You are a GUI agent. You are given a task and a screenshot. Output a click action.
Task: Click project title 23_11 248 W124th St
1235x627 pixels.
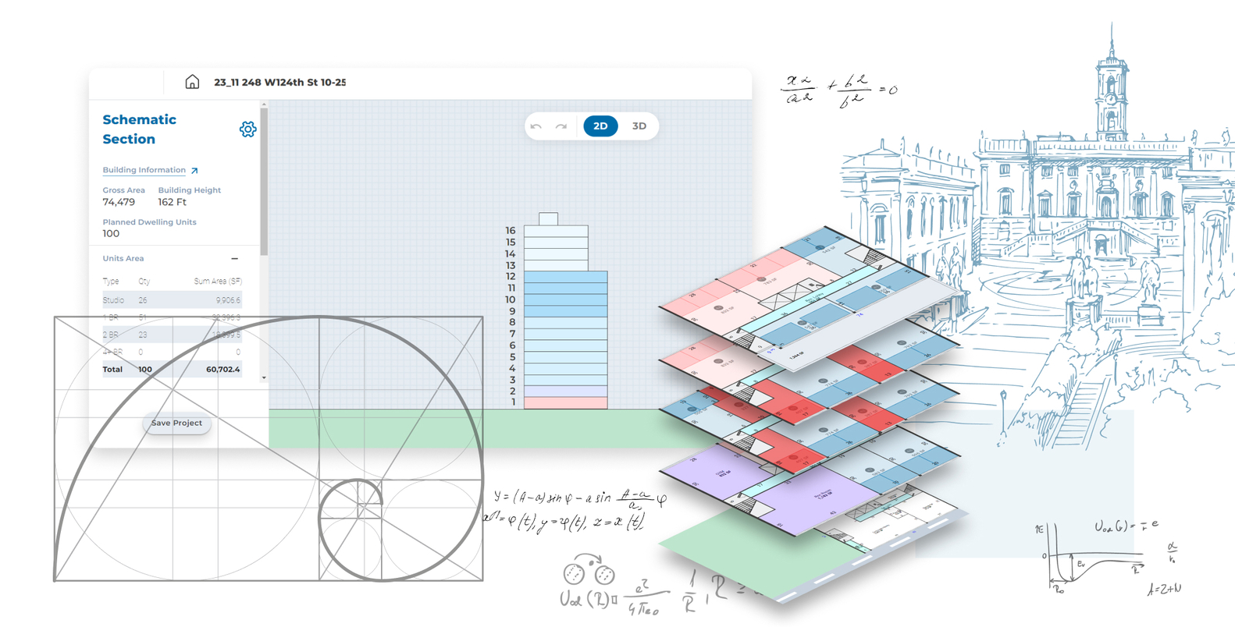click(x=279, y=82)
